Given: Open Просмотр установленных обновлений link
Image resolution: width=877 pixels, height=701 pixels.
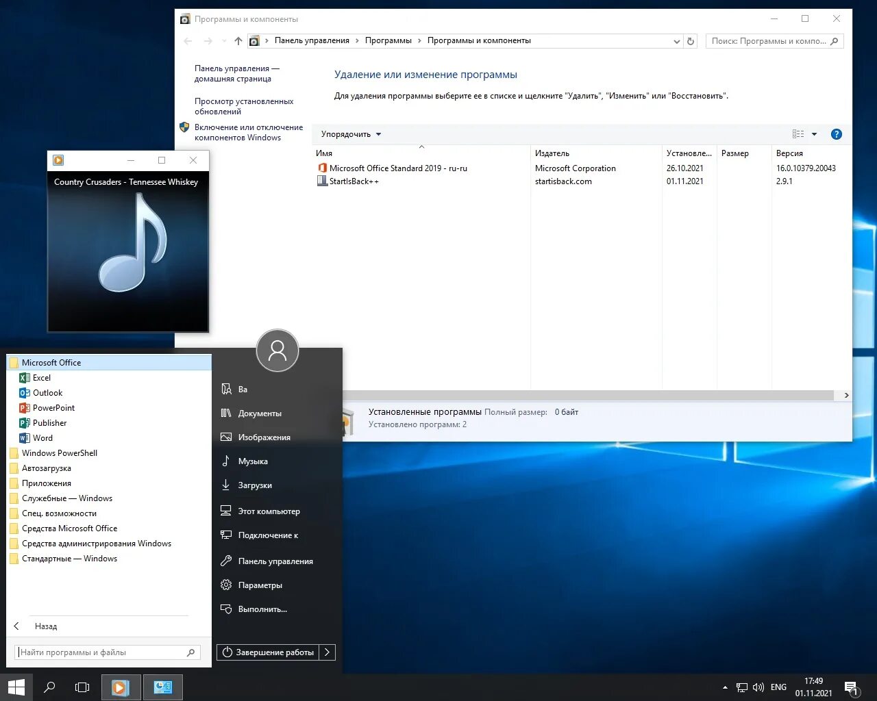Looking at the screenshot, I should pos(244,106).
